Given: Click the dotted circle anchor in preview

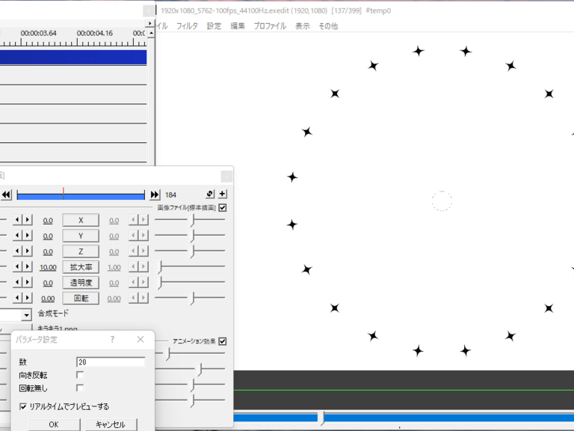Looking at the screenshot, I should coord(442,201).
